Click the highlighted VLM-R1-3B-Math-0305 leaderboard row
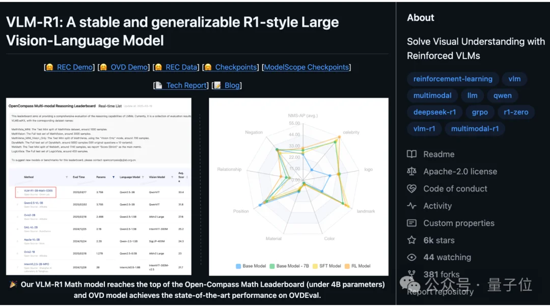The width and height of the screenshot is (550, 307). pos(99,192)
